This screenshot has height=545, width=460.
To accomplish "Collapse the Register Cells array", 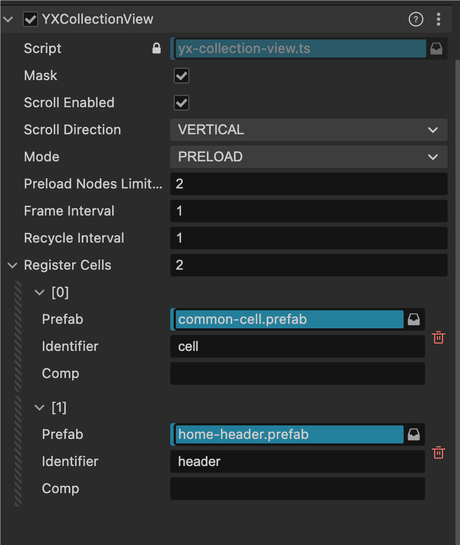I will pyautogui.click(x=12, y=265).
